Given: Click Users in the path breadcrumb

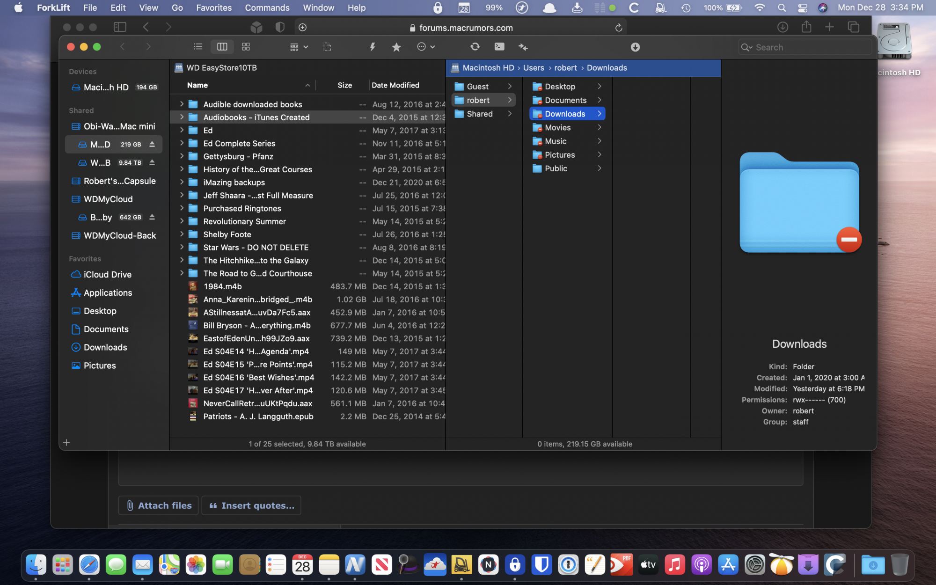Looking at the screenshot, I should pos(534,68).
